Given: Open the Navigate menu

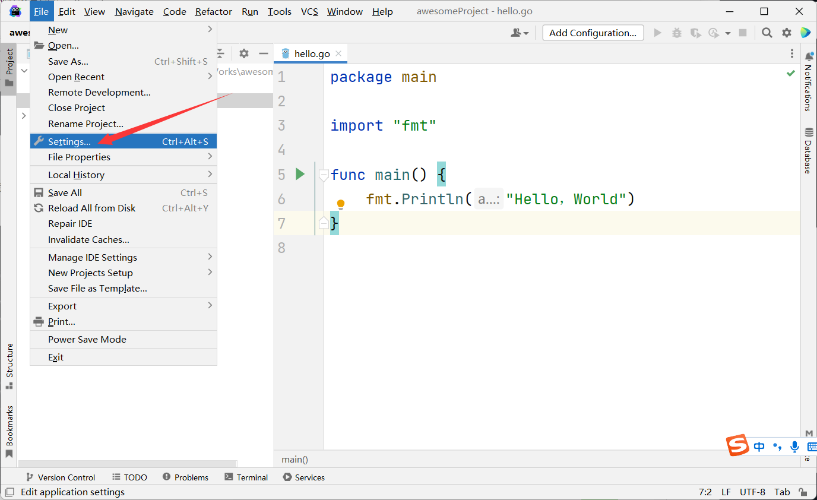Looking at the screenshot, I should [134, 11].
